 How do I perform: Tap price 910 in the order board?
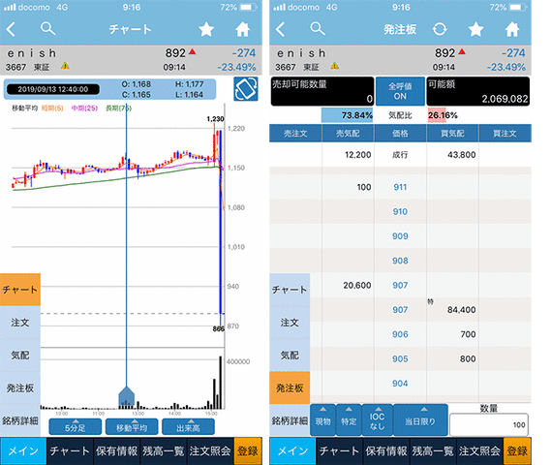pos(400,211)
